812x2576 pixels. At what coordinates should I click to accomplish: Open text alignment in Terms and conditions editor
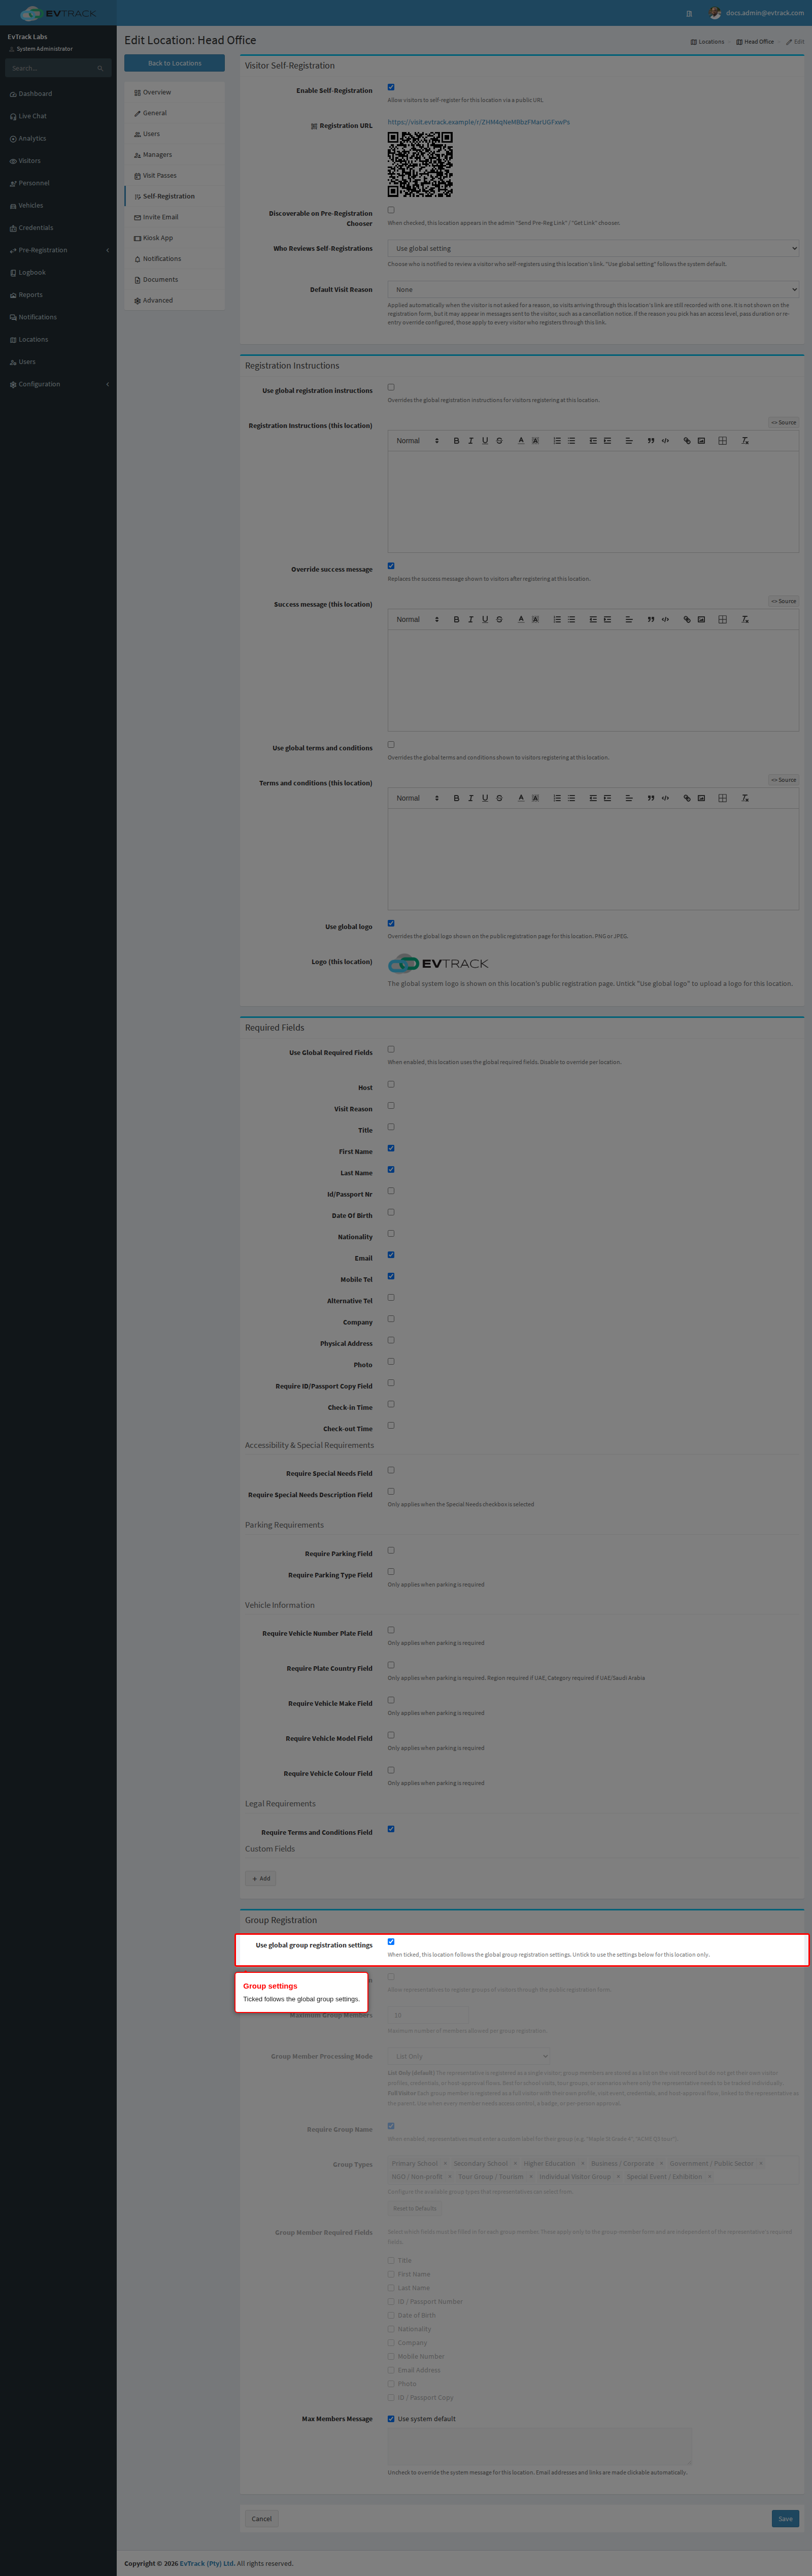tap(629, 799)
